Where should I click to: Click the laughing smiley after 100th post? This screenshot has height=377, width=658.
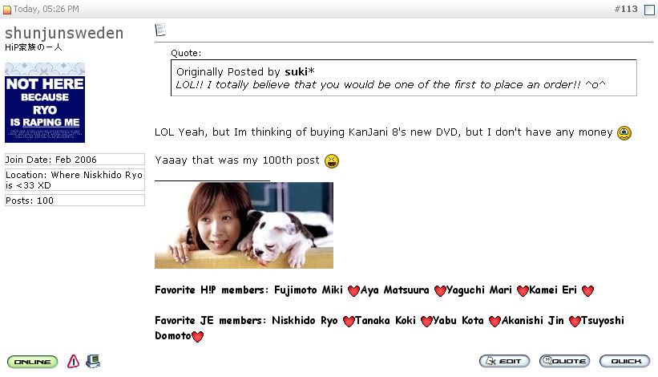[332, 160]
